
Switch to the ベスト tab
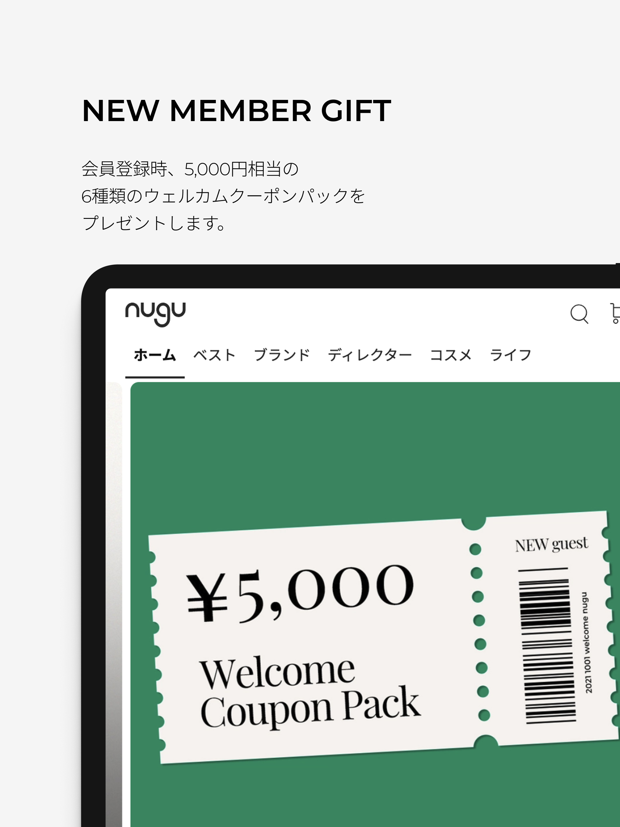click(214, 355)
